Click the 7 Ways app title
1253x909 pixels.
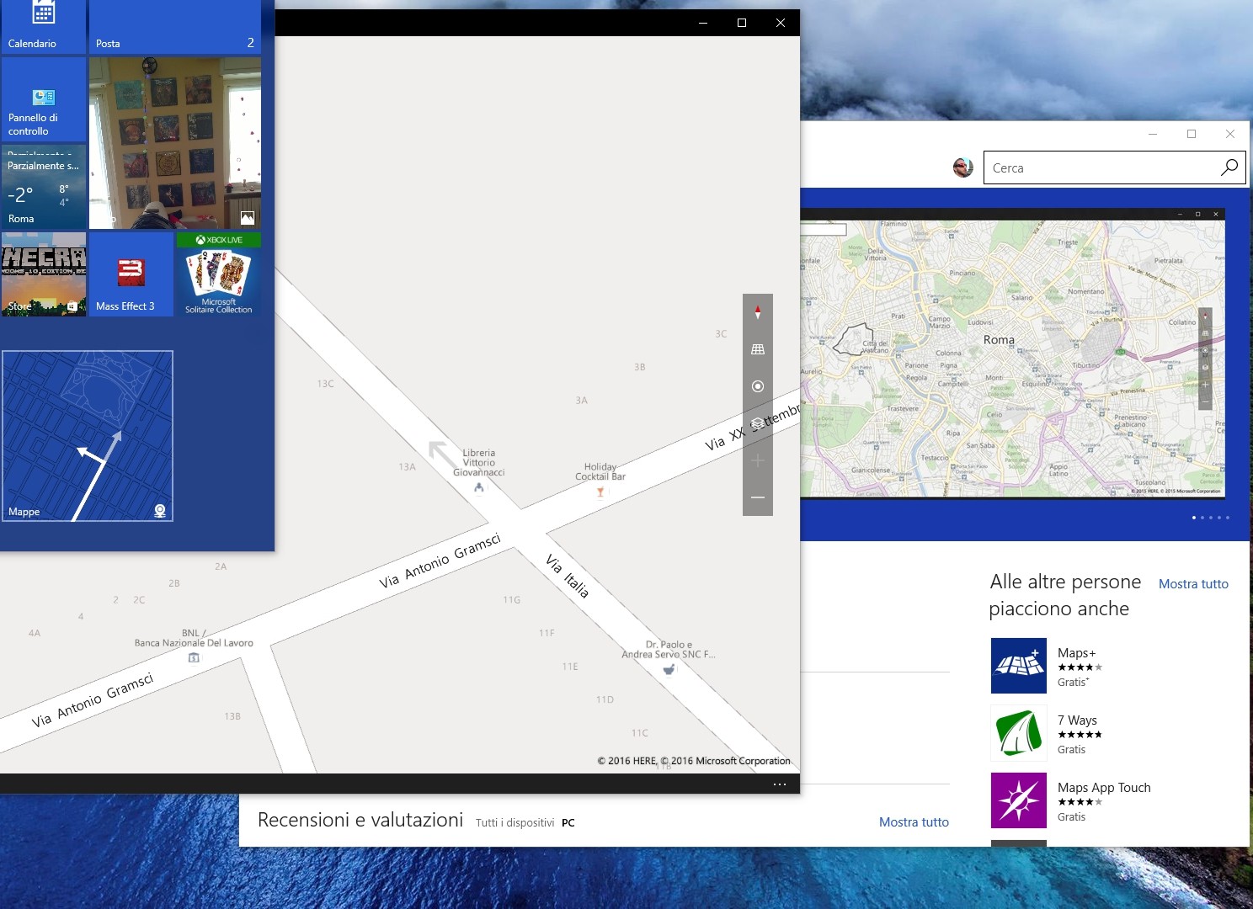[1077, 720]
